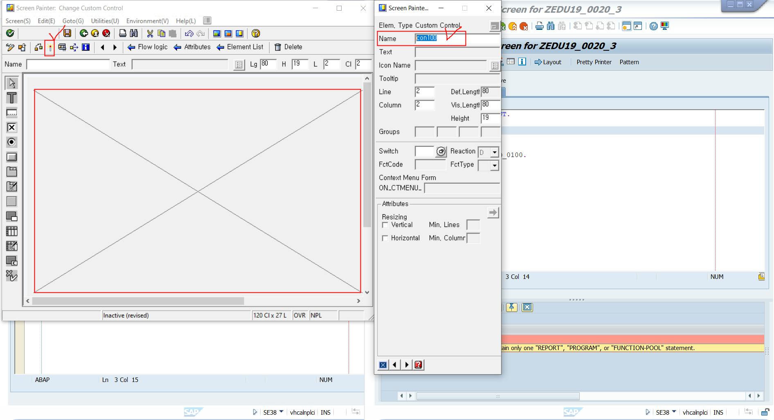The height and width of the screenshot is (420, 774).
Task: Select the Subscreen area tool
Action: coord(12,216)
